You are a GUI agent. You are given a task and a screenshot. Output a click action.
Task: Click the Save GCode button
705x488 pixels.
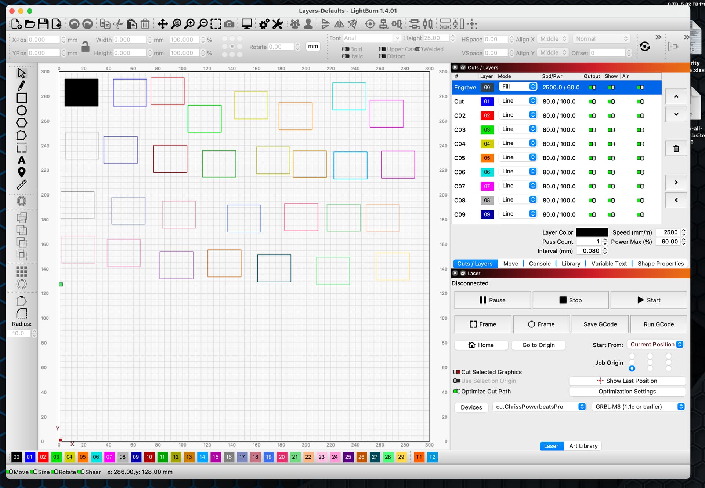600,324
